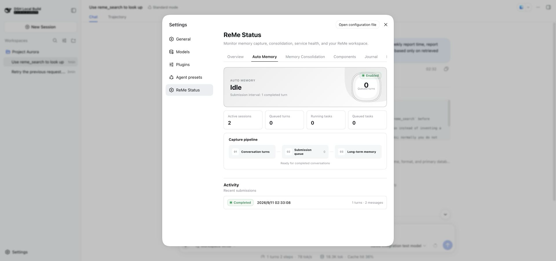Image resolution: width=556 pixels, height=261 pixels.
Task: Close the Settings dialog
Action: (385, 25)
